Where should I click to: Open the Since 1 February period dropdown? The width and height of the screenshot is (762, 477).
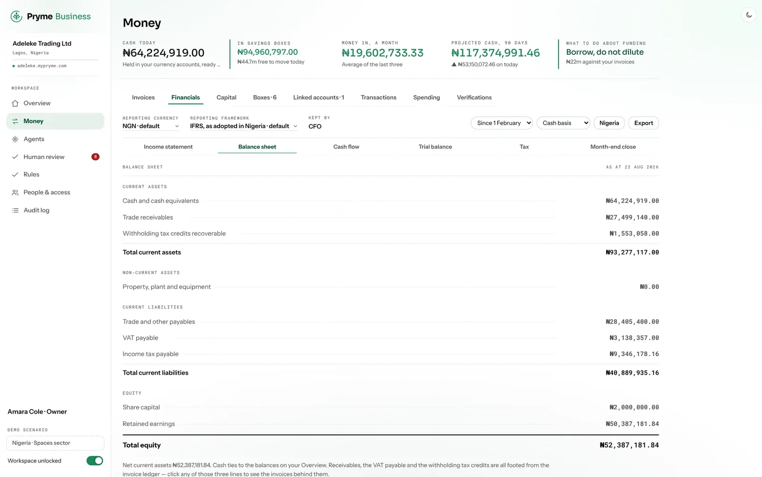pyautogui.click(x=502, y=123)
